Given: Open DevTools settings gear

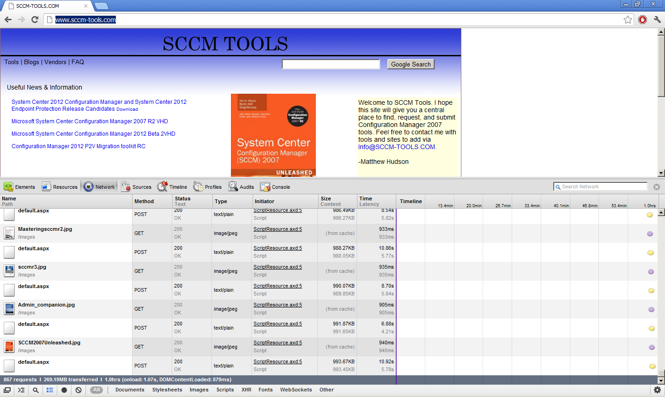Looking at the screenshot, I should pyautogui.click(x=657, y=390).
